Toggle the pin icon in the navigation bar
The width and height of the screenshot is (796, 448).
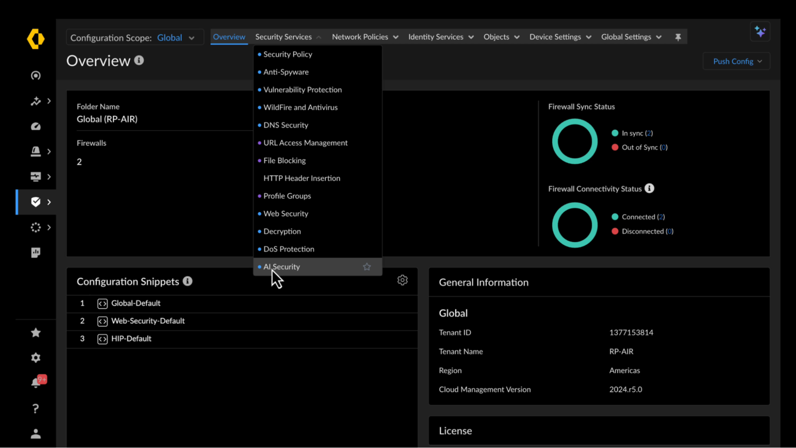tap(678, 37)
